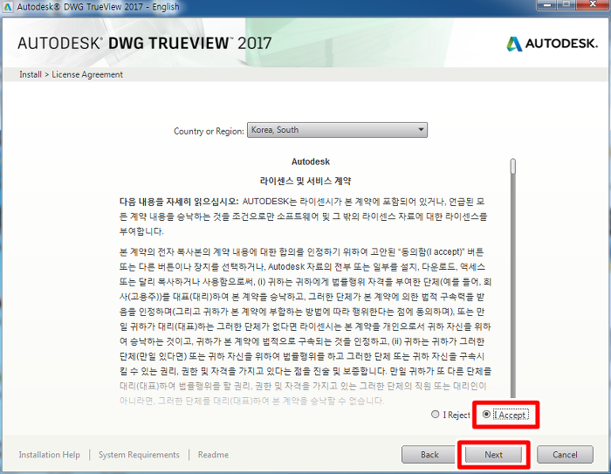Click the Autodesk logo in the header
Image resolution: width=611 pixels, height=474 pixels.
coord(552,44)
